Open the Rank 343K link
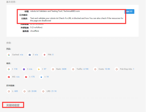The image size is (146, 112). 64,69
